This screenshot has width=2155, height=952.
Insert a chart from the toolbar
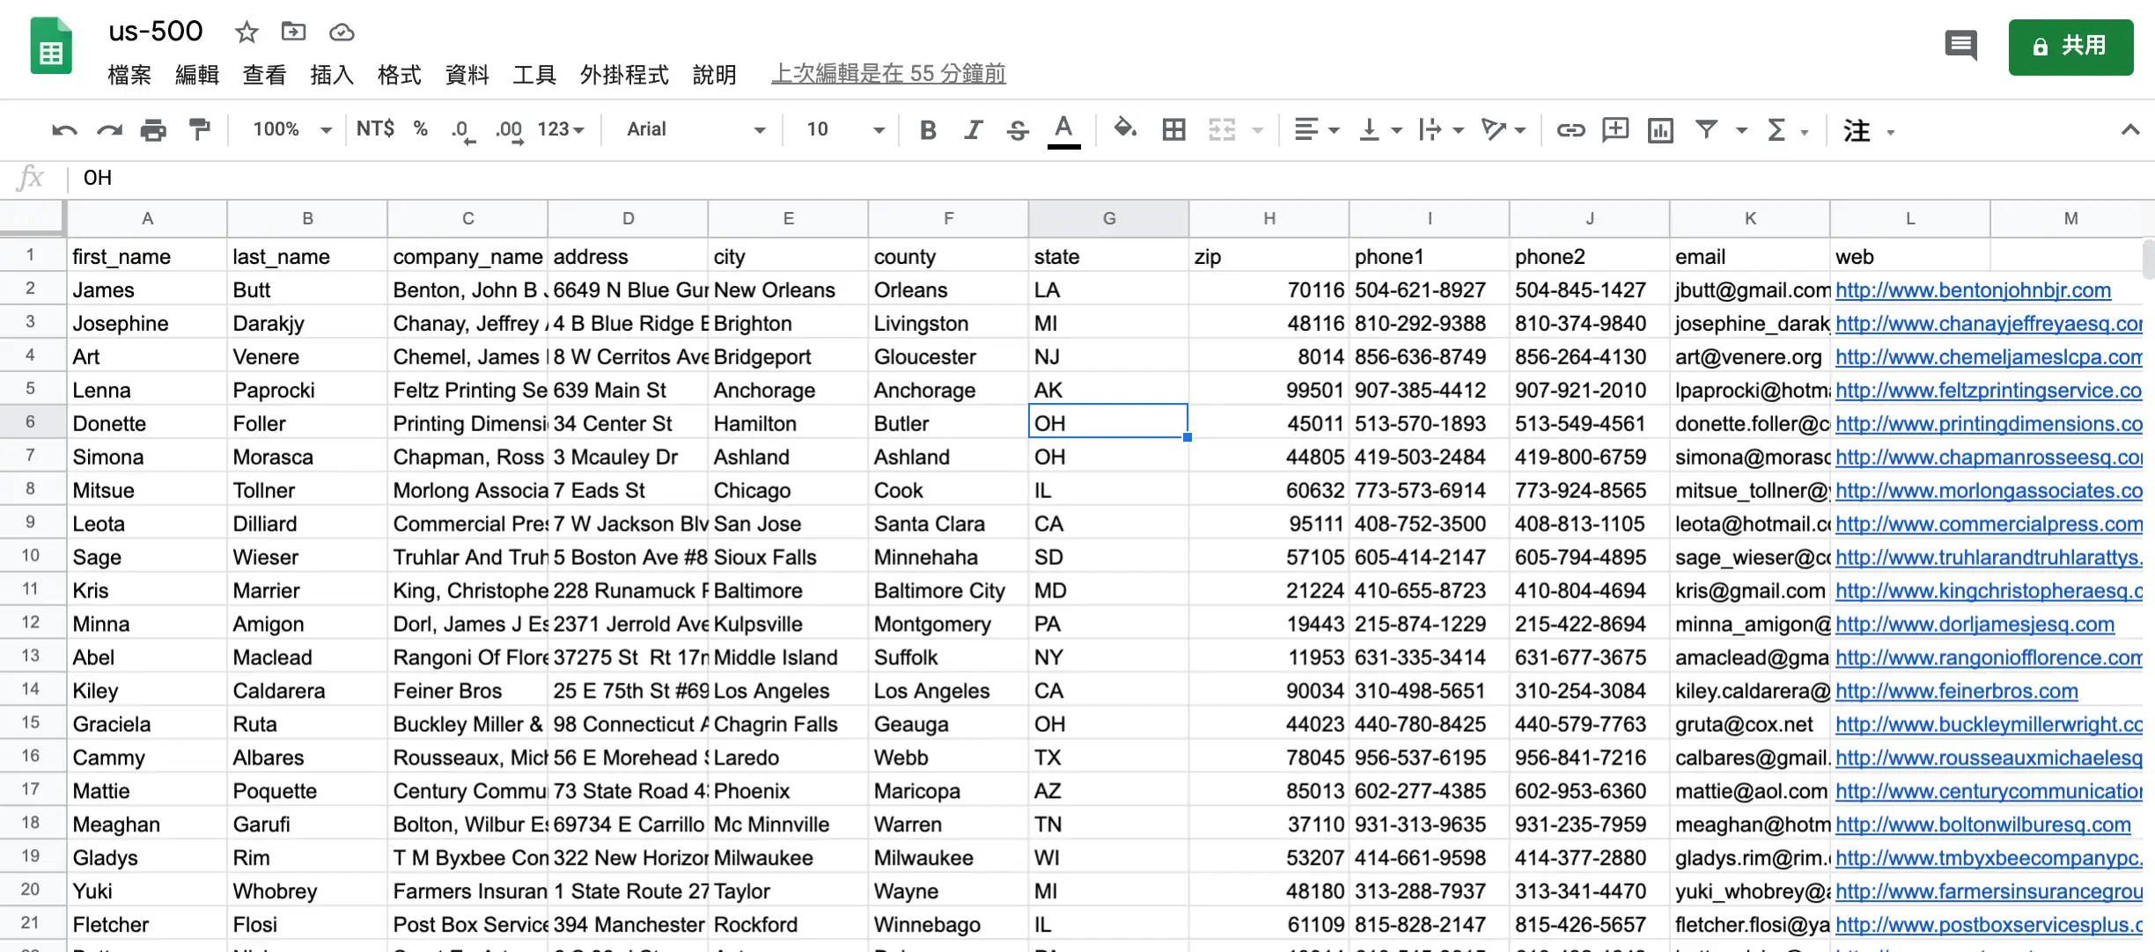point(1660,129)
